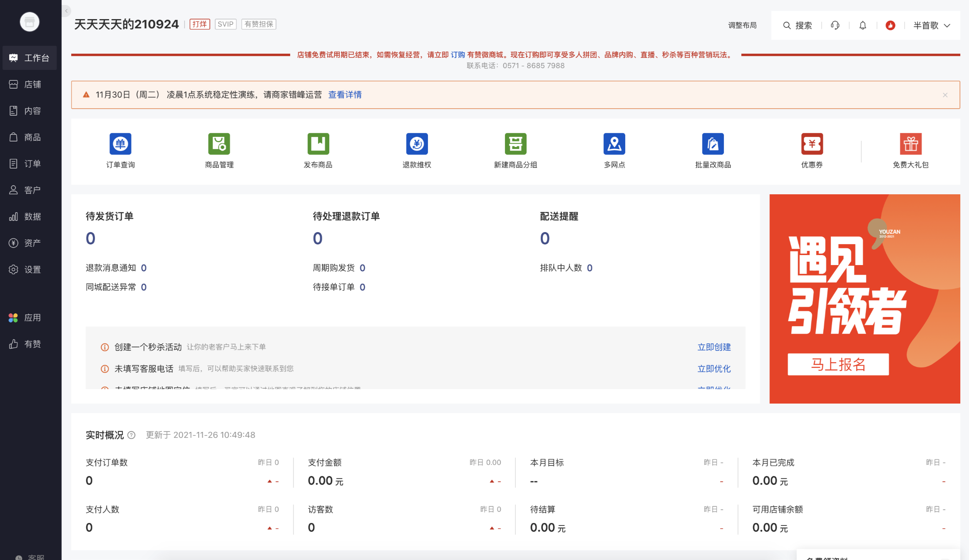Screen dimensions: 969x560
Task: Open 设置 from the sidebar
Action: coord(29,269)
